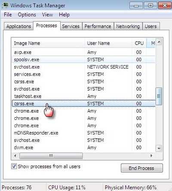
Task: Switch to the Services tab
Action: [x=71, y=26]
